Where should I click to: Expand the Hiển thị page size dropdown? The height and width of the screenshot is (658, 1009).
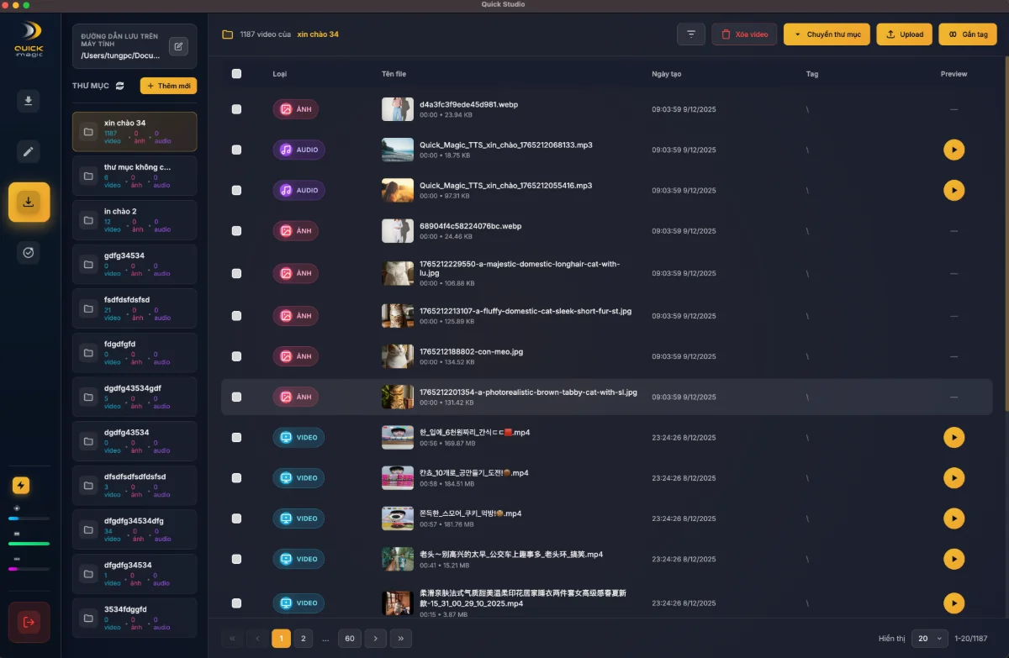pos(929,639)
